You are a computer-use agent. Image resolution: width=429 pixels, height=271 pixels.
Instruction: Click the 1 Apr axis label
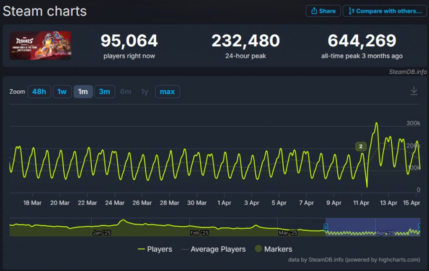225,203
